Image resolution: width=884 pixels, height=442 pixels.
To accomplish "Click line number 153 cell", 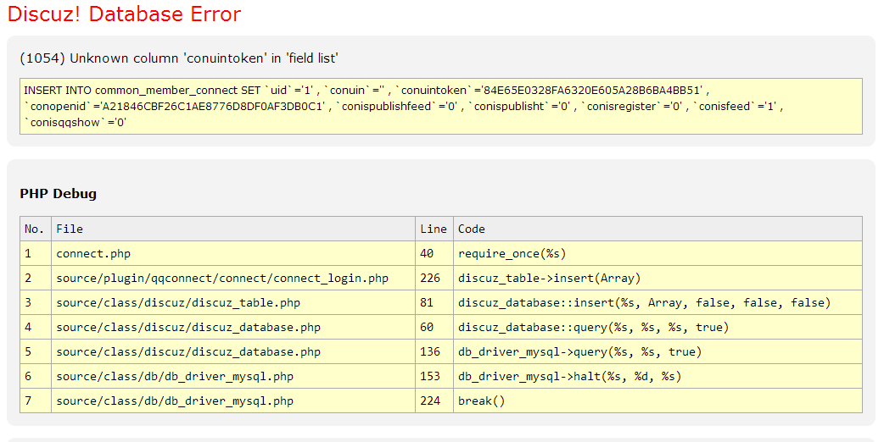I will (x=430, y=376).
